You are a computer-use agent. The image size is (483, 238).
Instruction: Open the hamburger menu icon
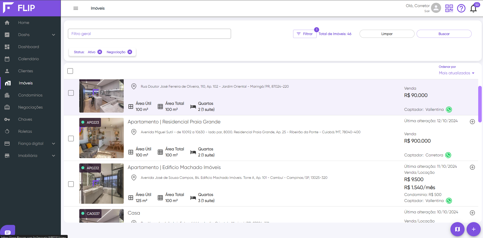[76, 8]
